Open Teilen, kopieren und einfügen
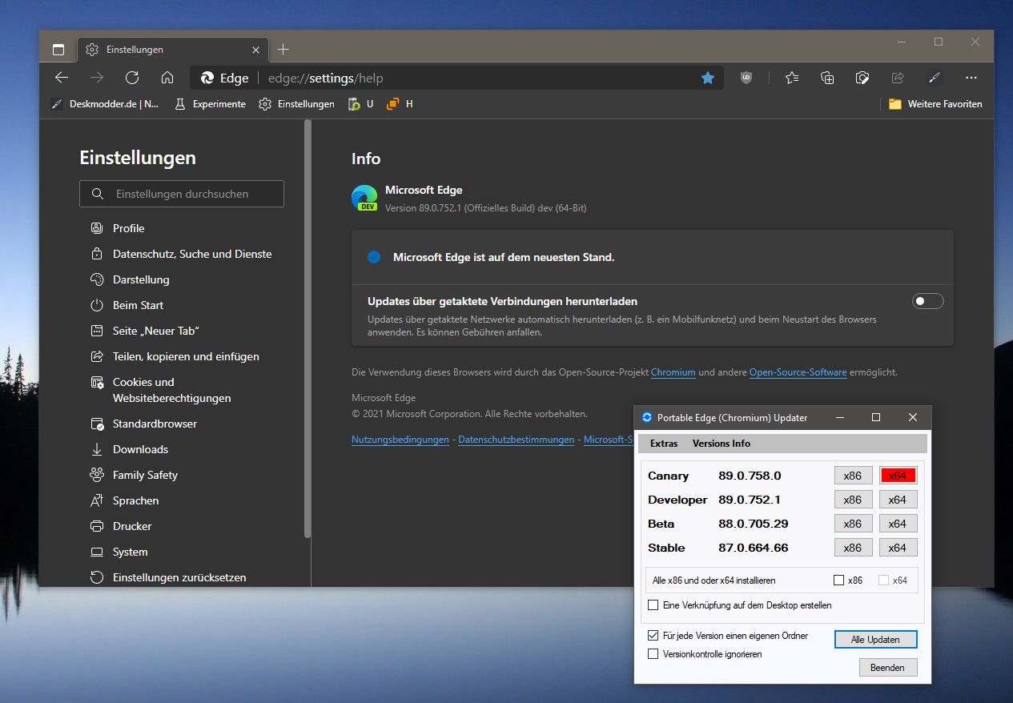Viewport: 1013px width, 703px height. tap(186, 356)
